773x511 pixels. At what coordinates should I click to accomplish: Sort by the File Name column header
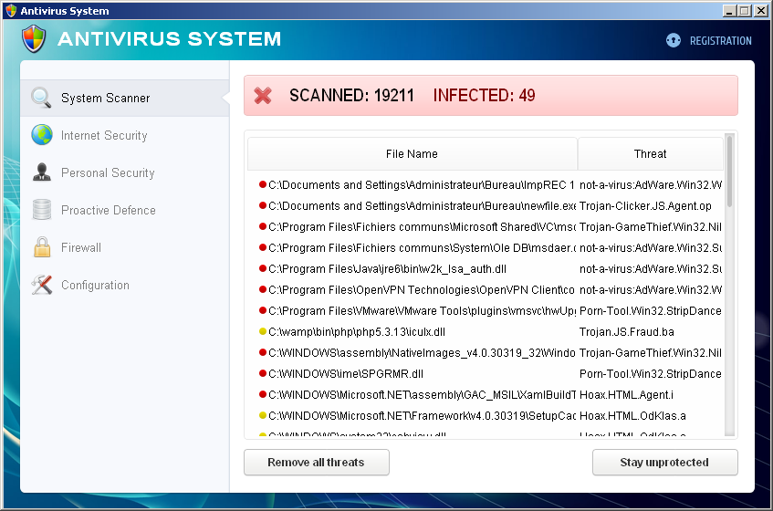(x=412, y=153)
